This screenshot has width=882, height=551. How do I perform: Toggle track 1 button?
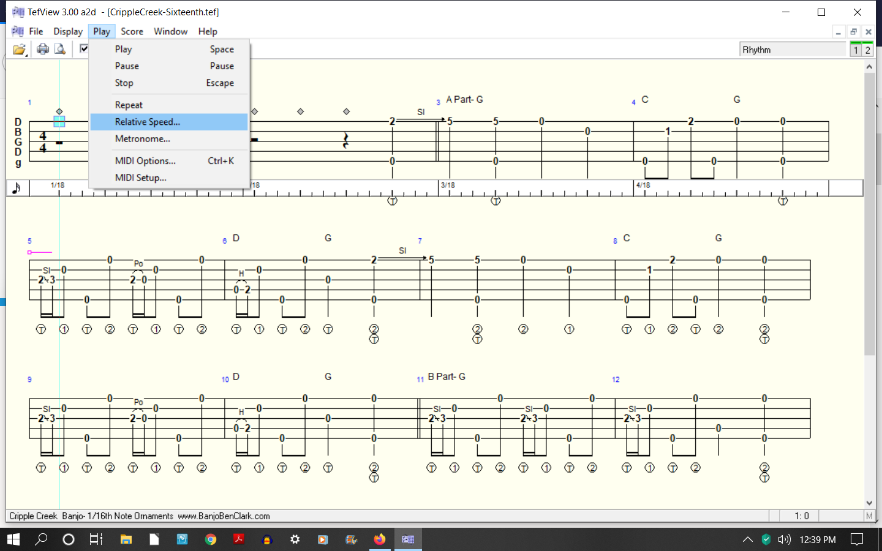pos(856,50)
